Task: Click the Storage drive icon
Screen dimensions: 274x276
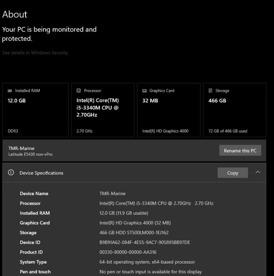Action: coord(210,91)
